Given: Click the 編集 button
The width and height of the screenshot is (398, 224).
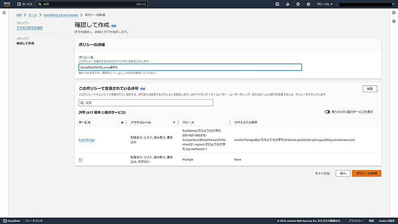Looking at the screenshot, I should pyautogui.click(x=370, y=89).
